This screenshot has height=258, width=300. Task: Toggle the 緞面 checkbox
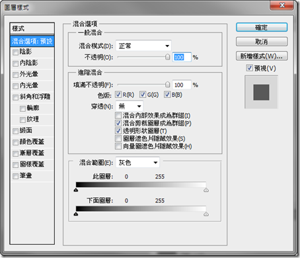coord(15,131)
